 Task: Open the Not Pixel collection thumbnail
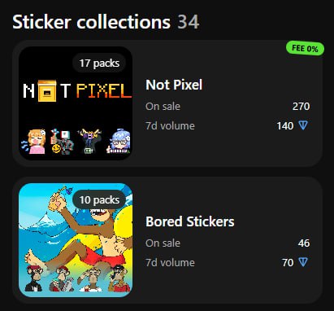point(76,103)
